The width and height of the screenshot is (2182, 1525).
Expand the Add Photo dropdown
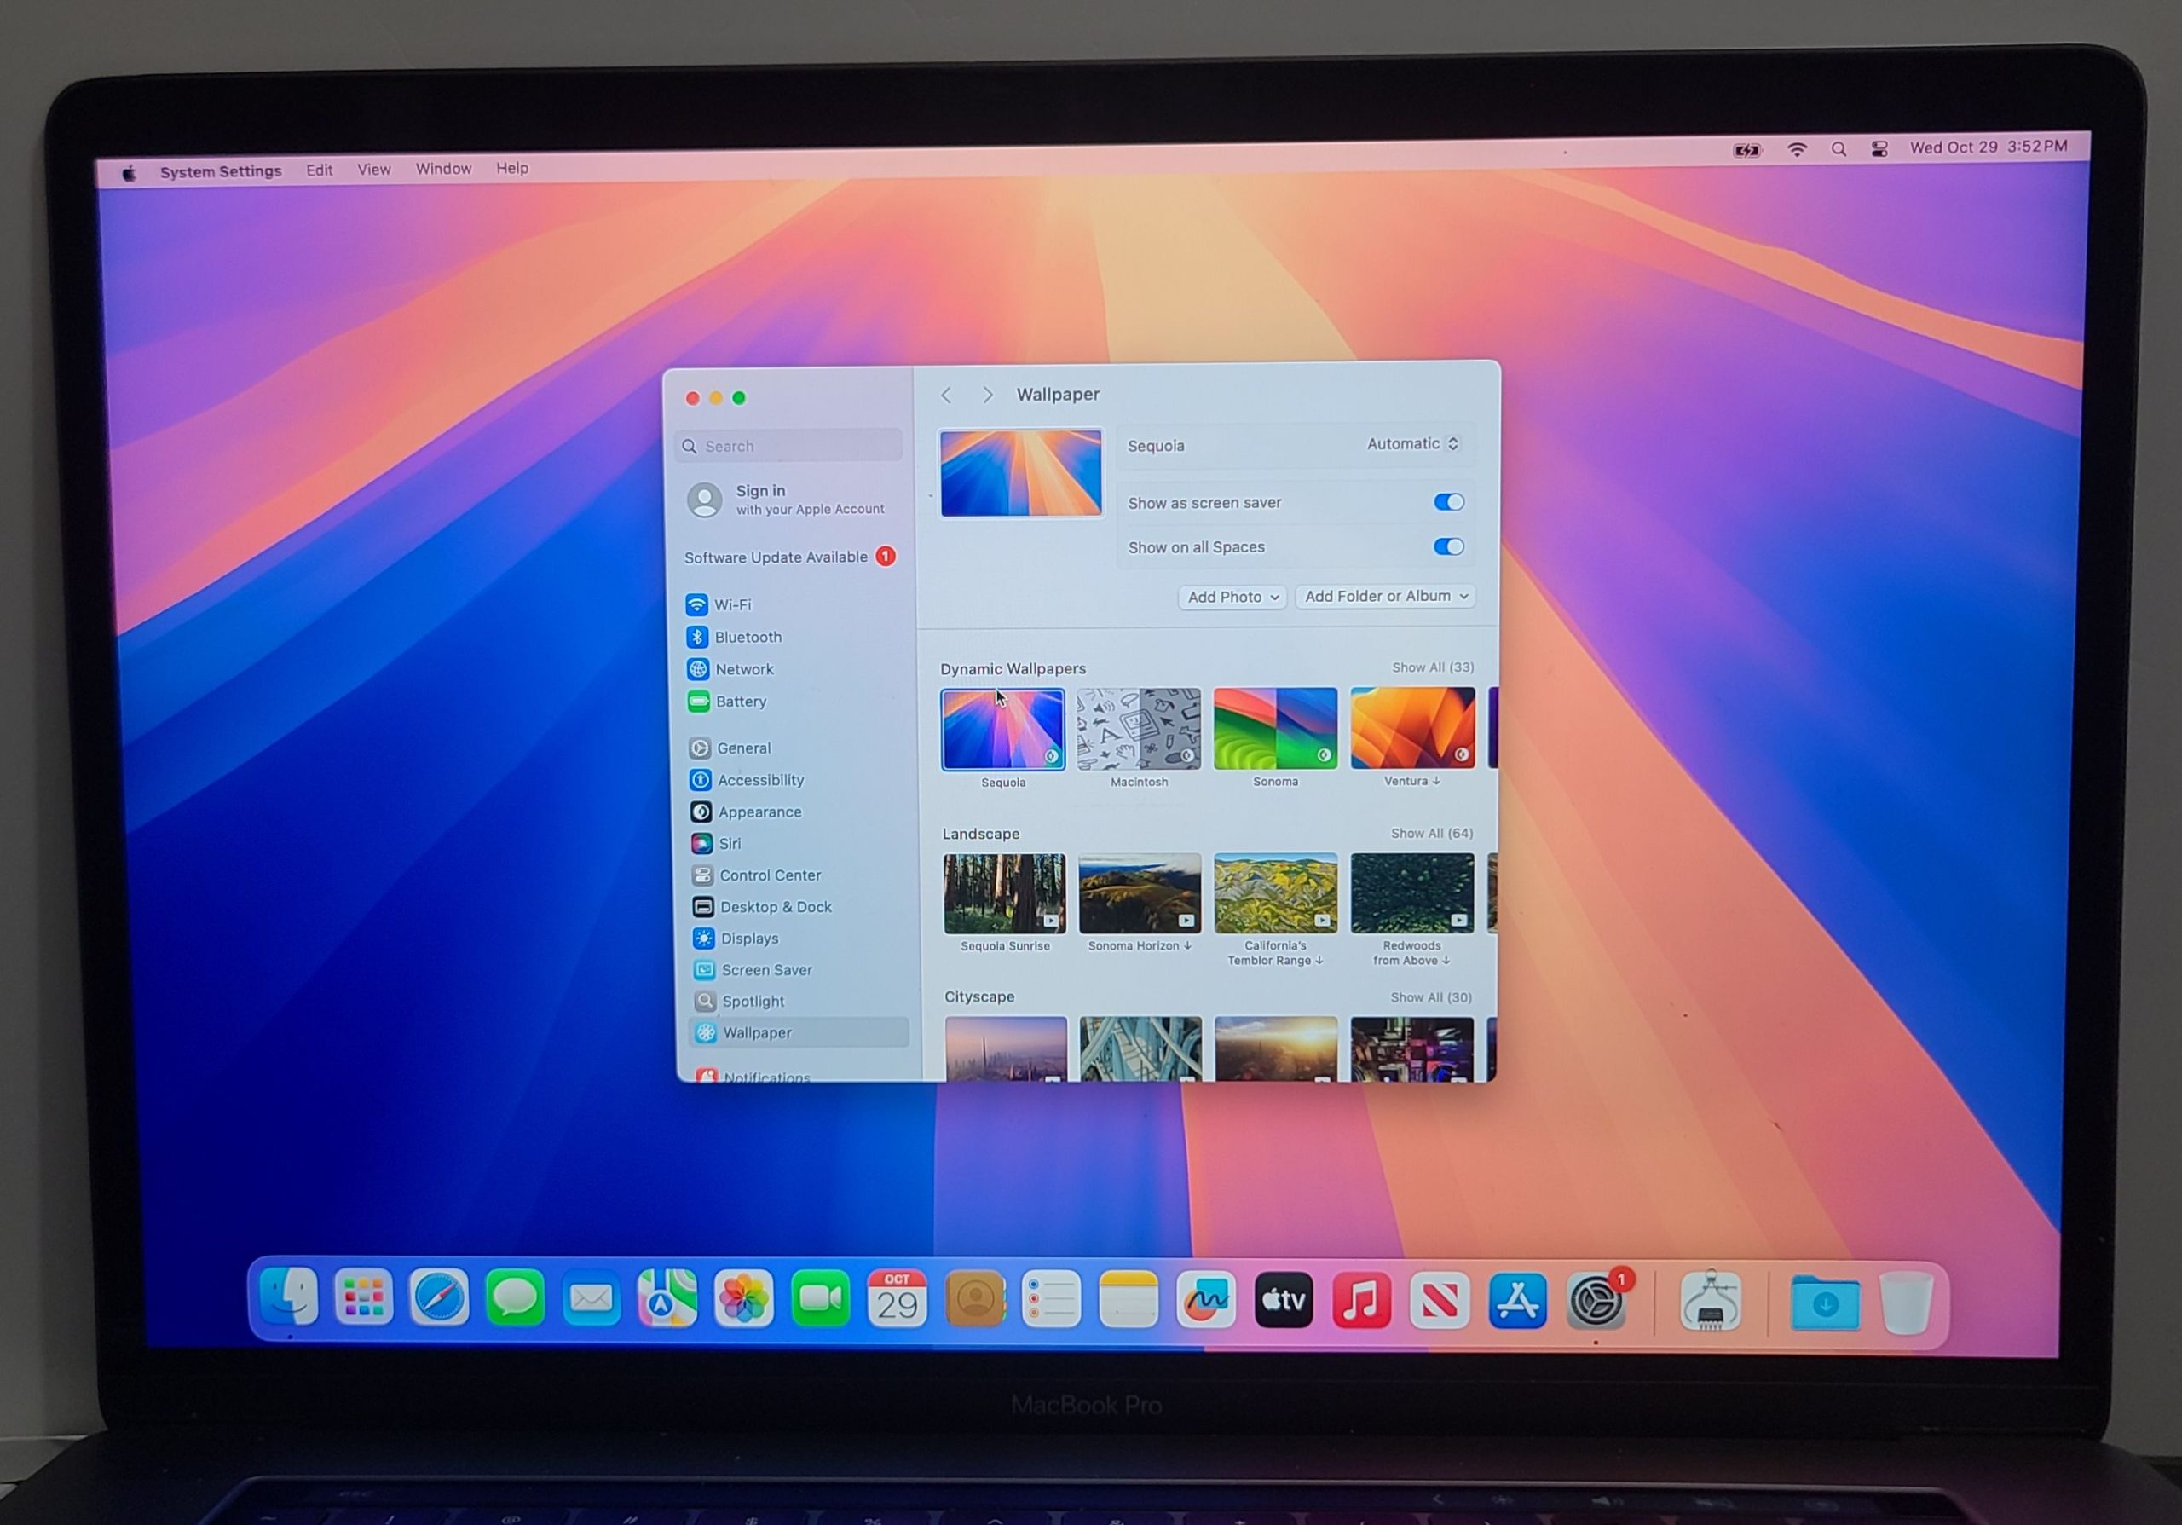(x=1232, y=597)
